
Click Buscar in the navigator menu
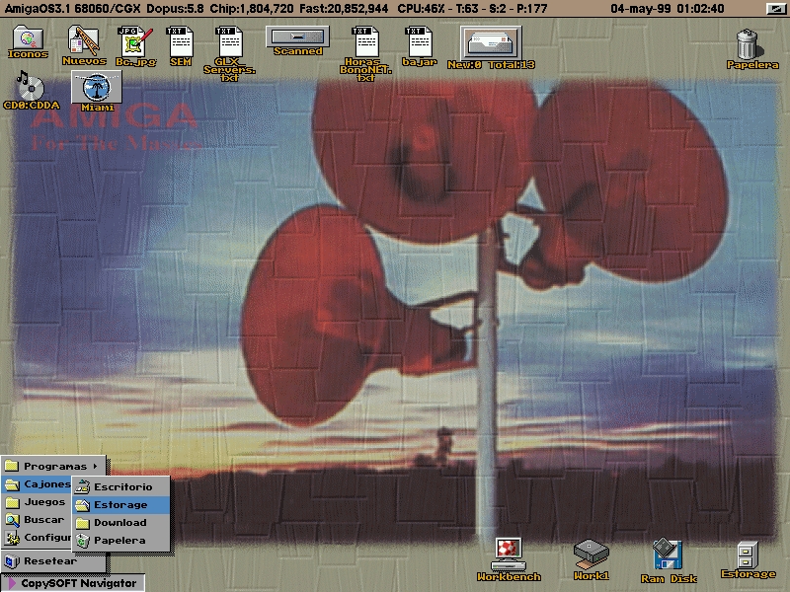44,520
